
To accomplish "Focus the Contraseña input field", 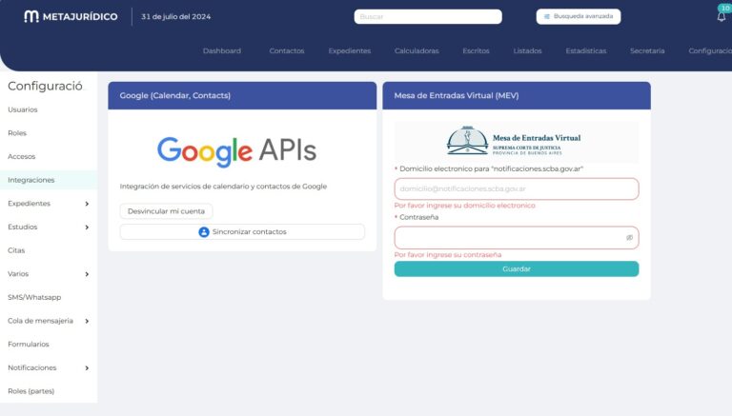I will [517, 238].
